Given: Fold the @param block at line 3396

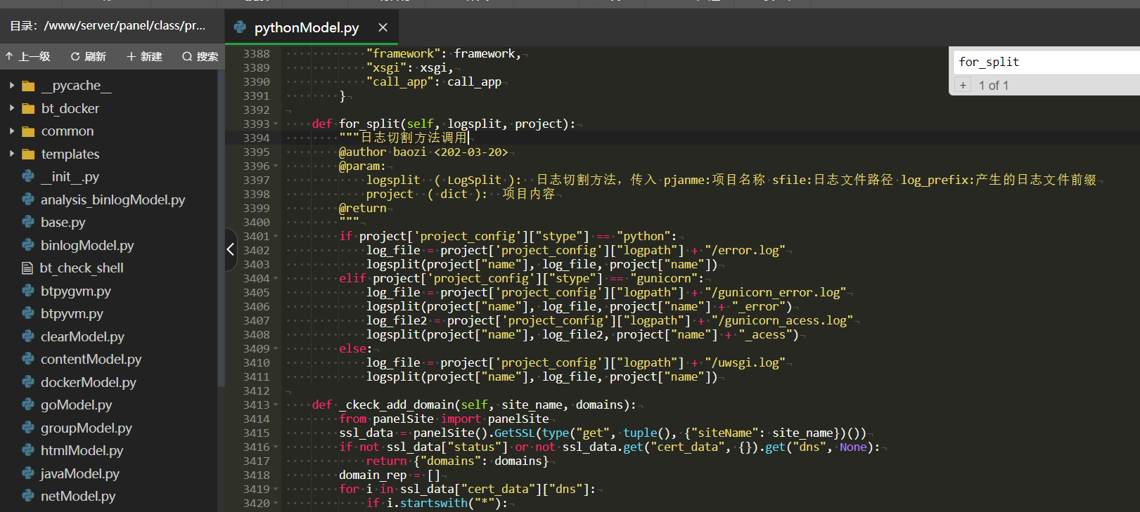Looking at the screenshot, I should coord(276,166).
